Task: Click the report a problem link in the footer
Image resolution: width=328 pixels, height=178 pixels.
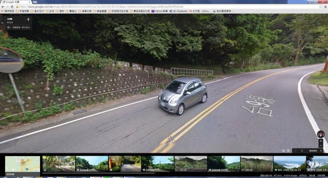Action: coord(321,175)
